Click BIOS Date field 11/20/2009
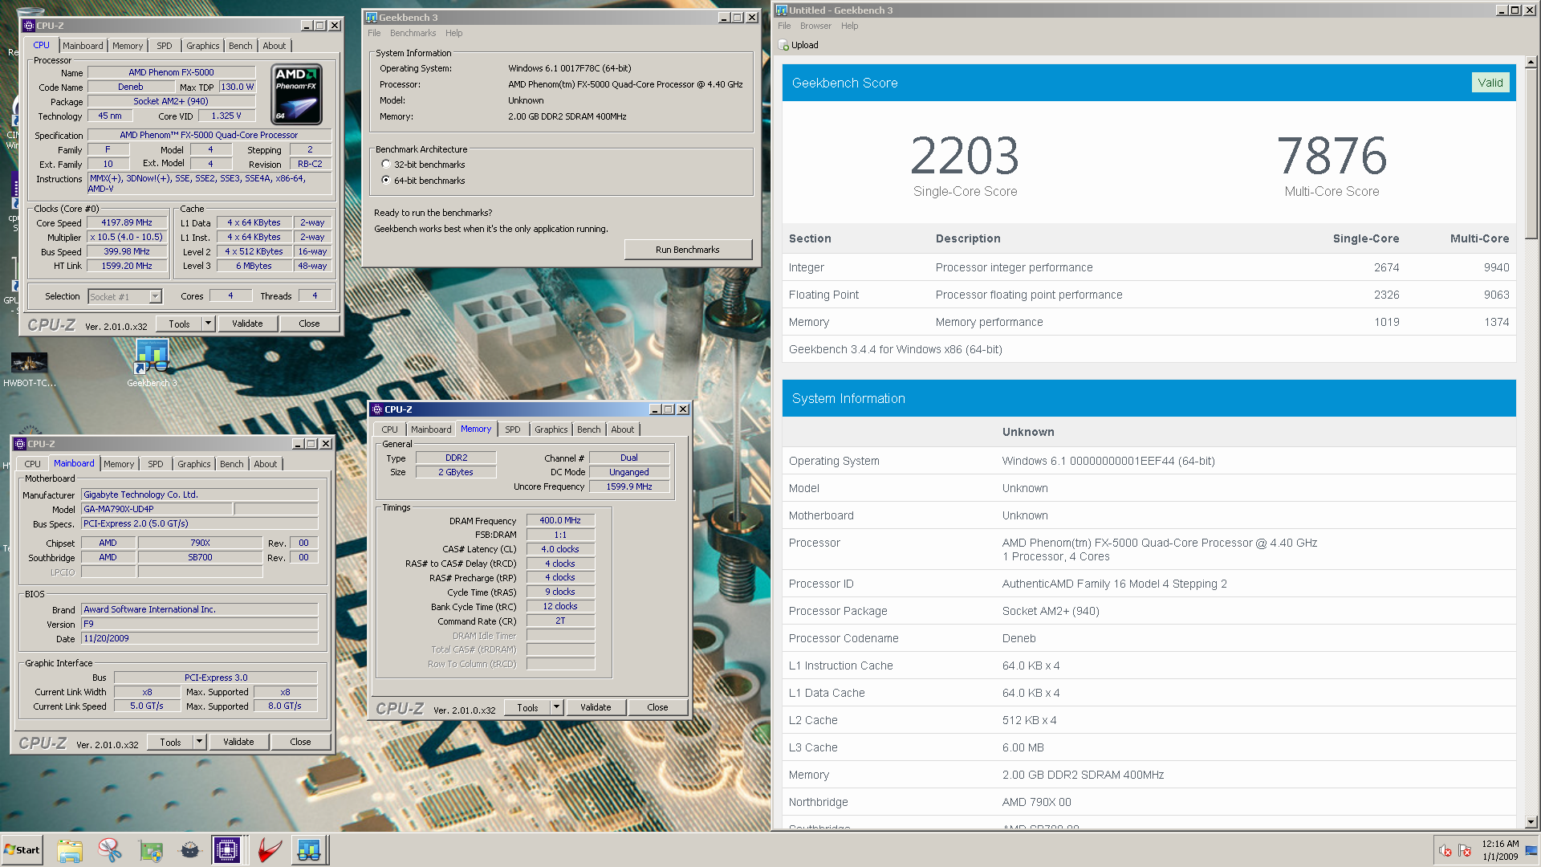 click(200, 639)
